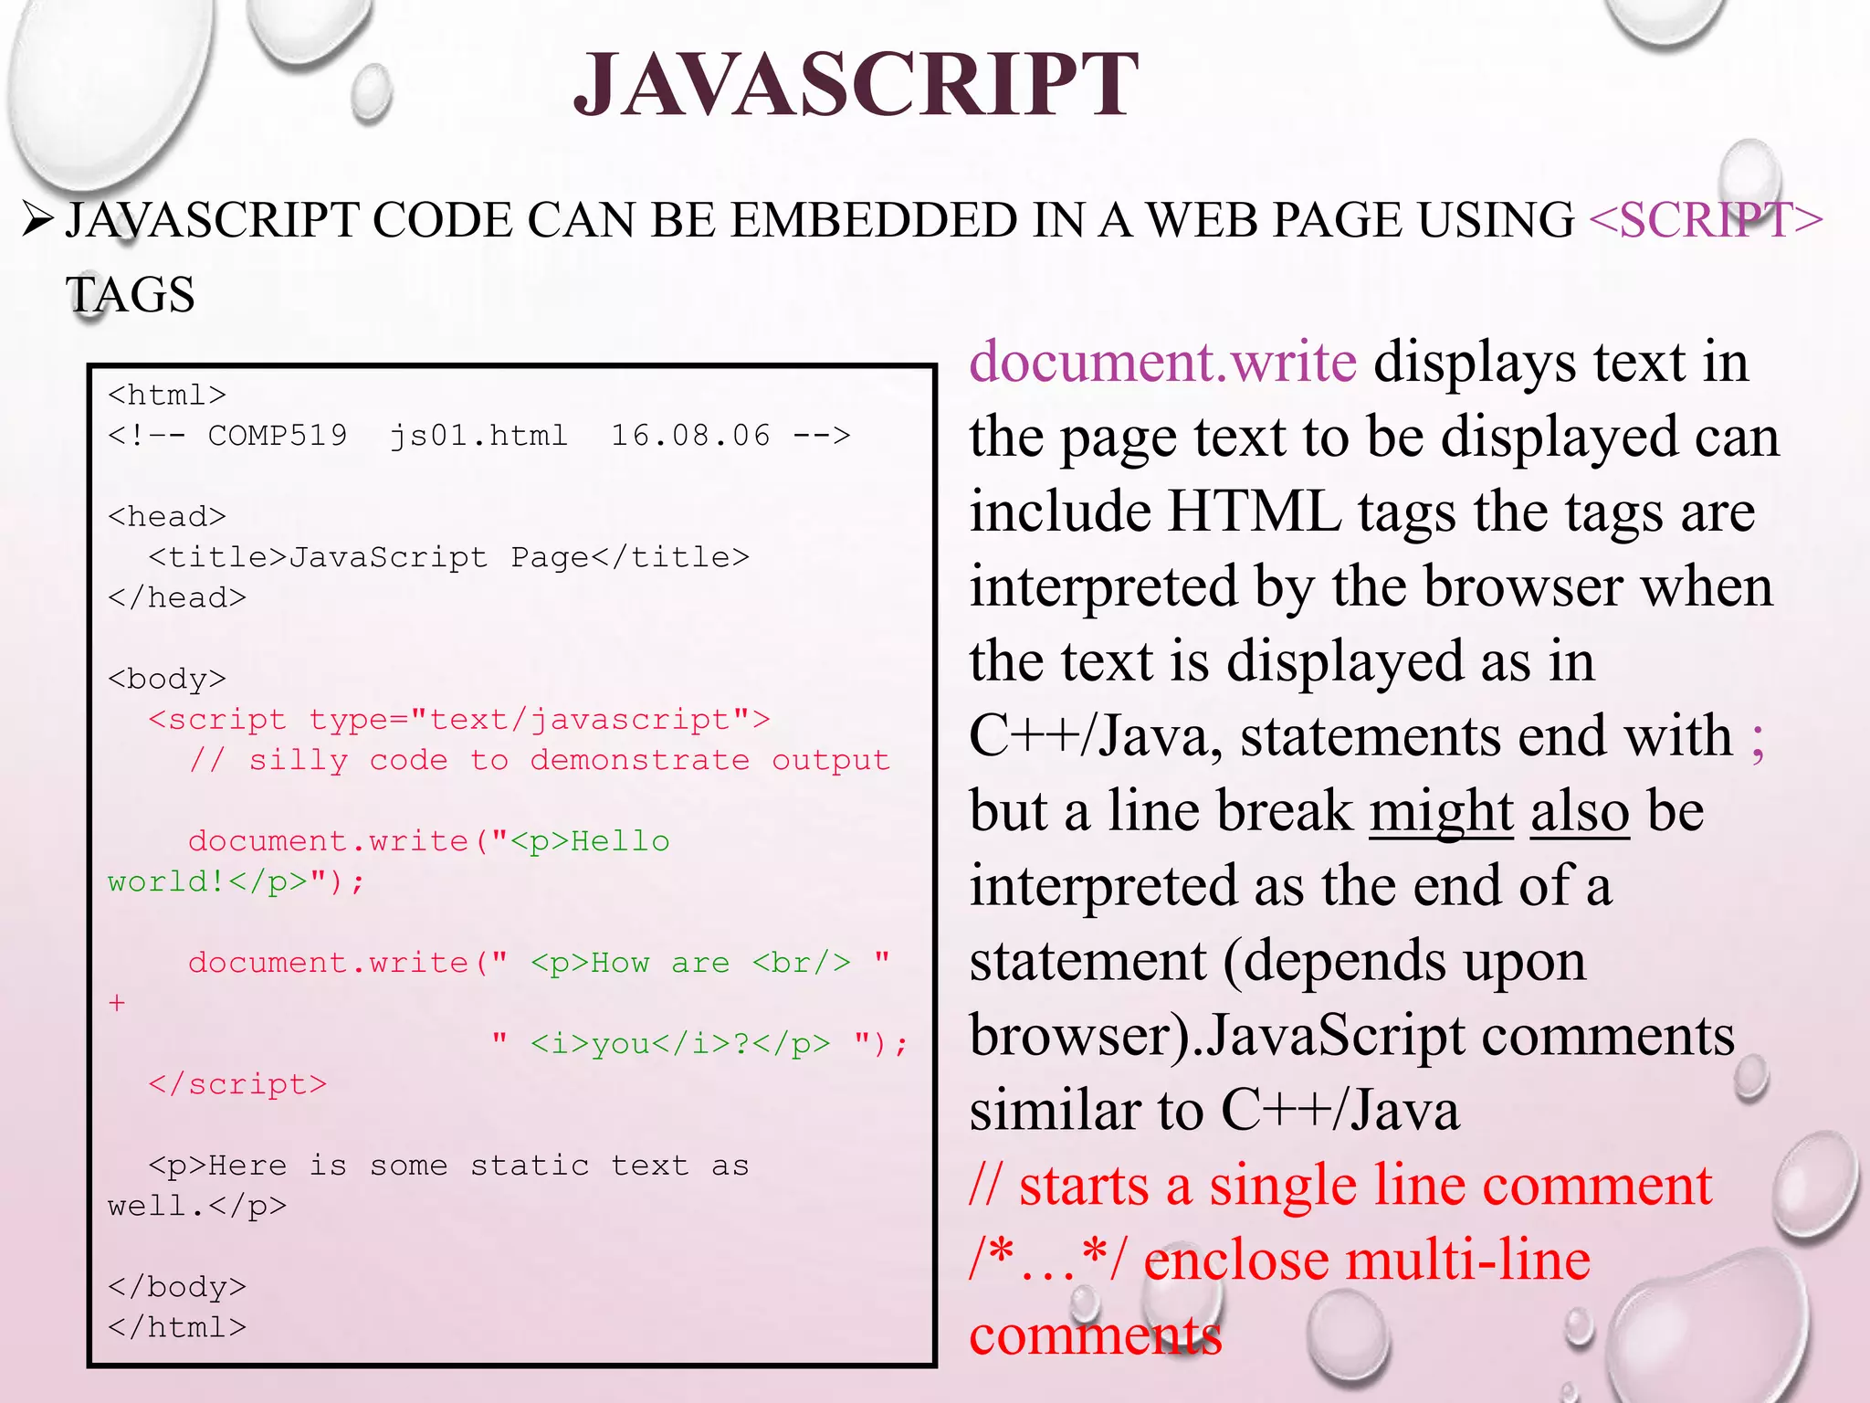Click 'include HTML tags the tags are' line

1362,512
